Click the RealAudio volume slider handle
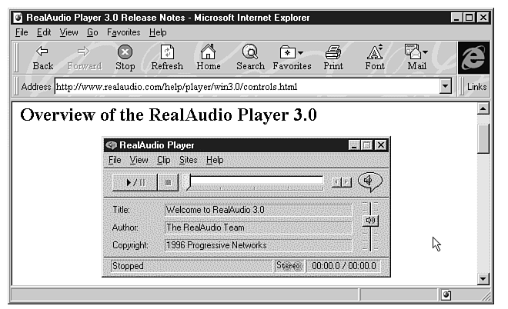The image size is (508, 309). 370,221
